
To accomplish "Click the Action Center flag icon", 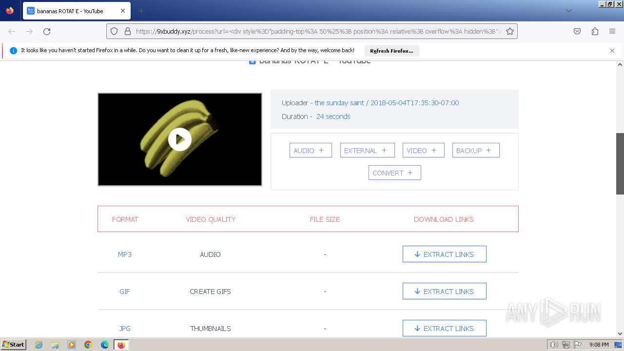I will pyautogui.click(x=578, y=345).
